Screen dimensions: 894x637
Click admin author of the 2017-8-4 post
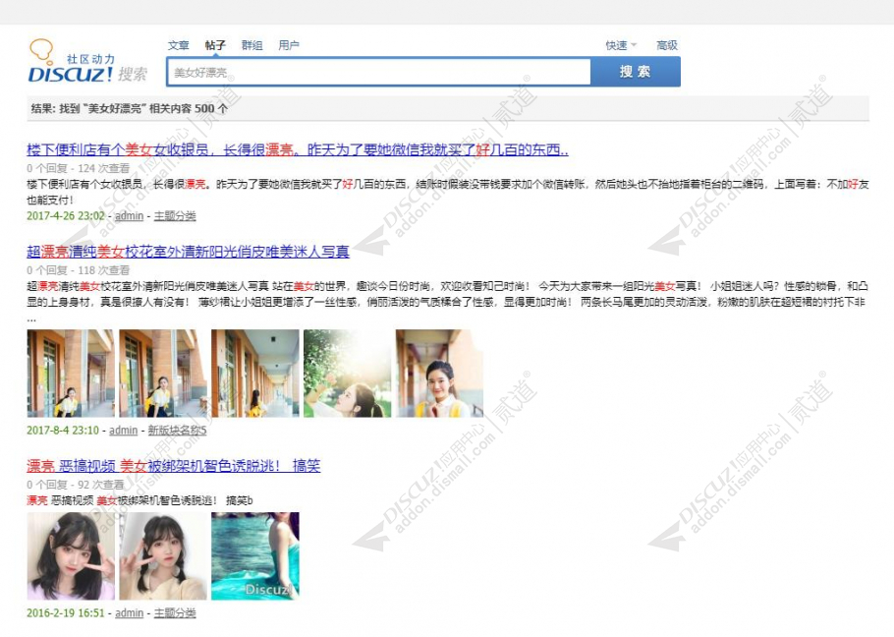click(124, 430)
